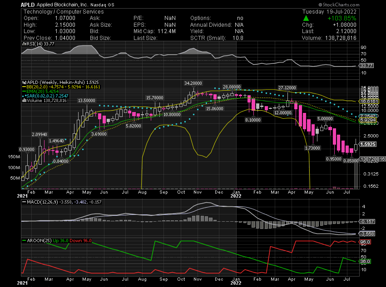Viewport: 386px width, 287px height.
Task: Click the Options value no
Action: click(x=240, y=18)
